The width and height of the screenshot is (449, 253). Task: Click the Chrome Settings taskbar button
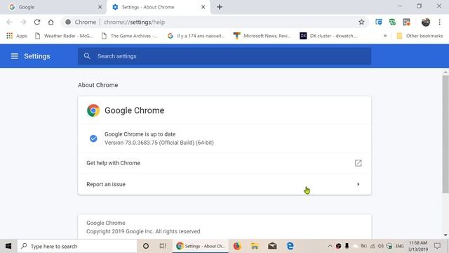201,246
